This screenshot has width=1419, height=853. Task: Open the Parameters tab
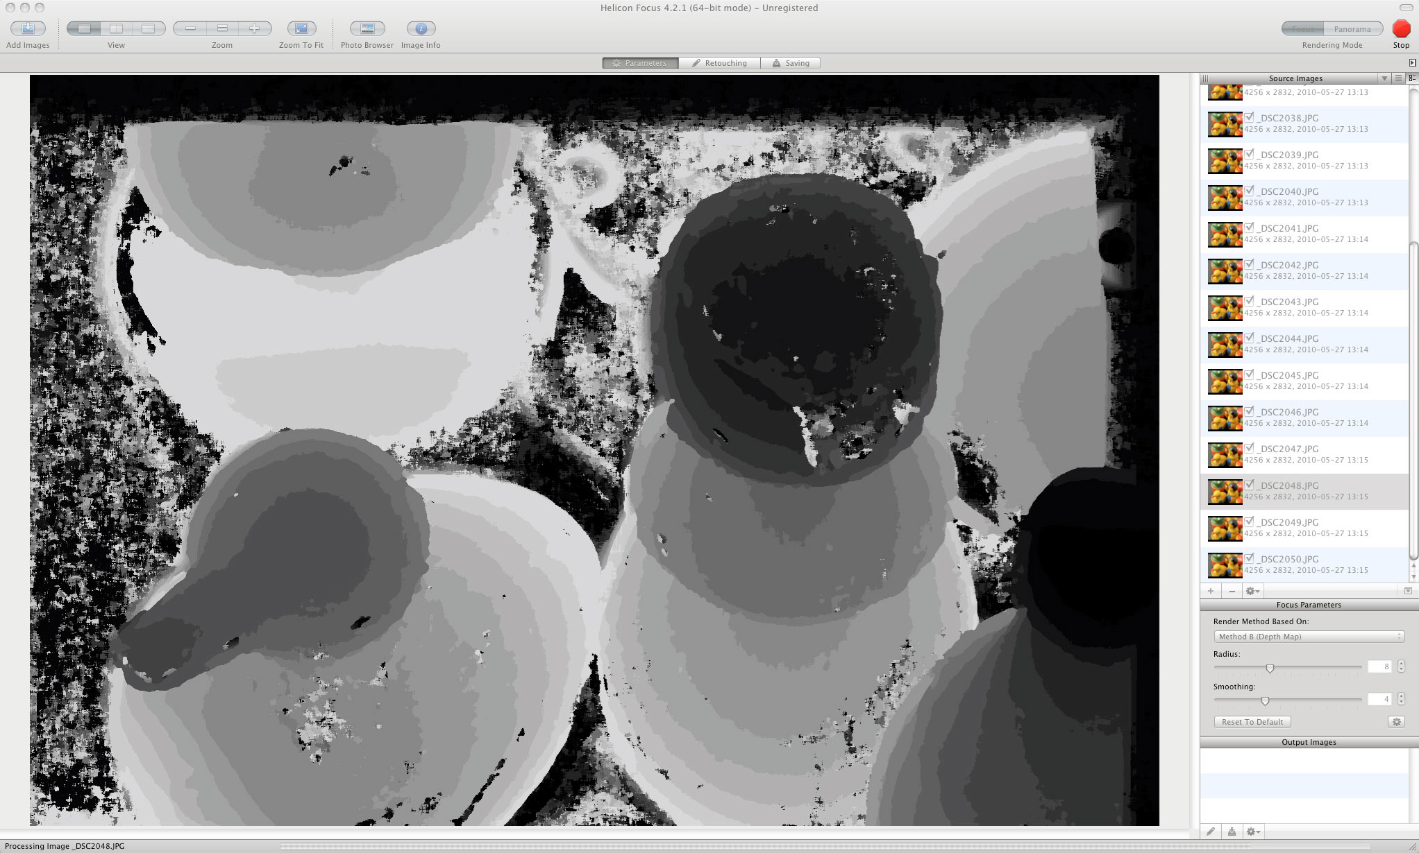pos(640,63)
